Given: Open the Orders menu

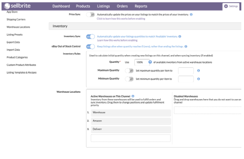Looking at the screenshot, I should click(122, 6).
